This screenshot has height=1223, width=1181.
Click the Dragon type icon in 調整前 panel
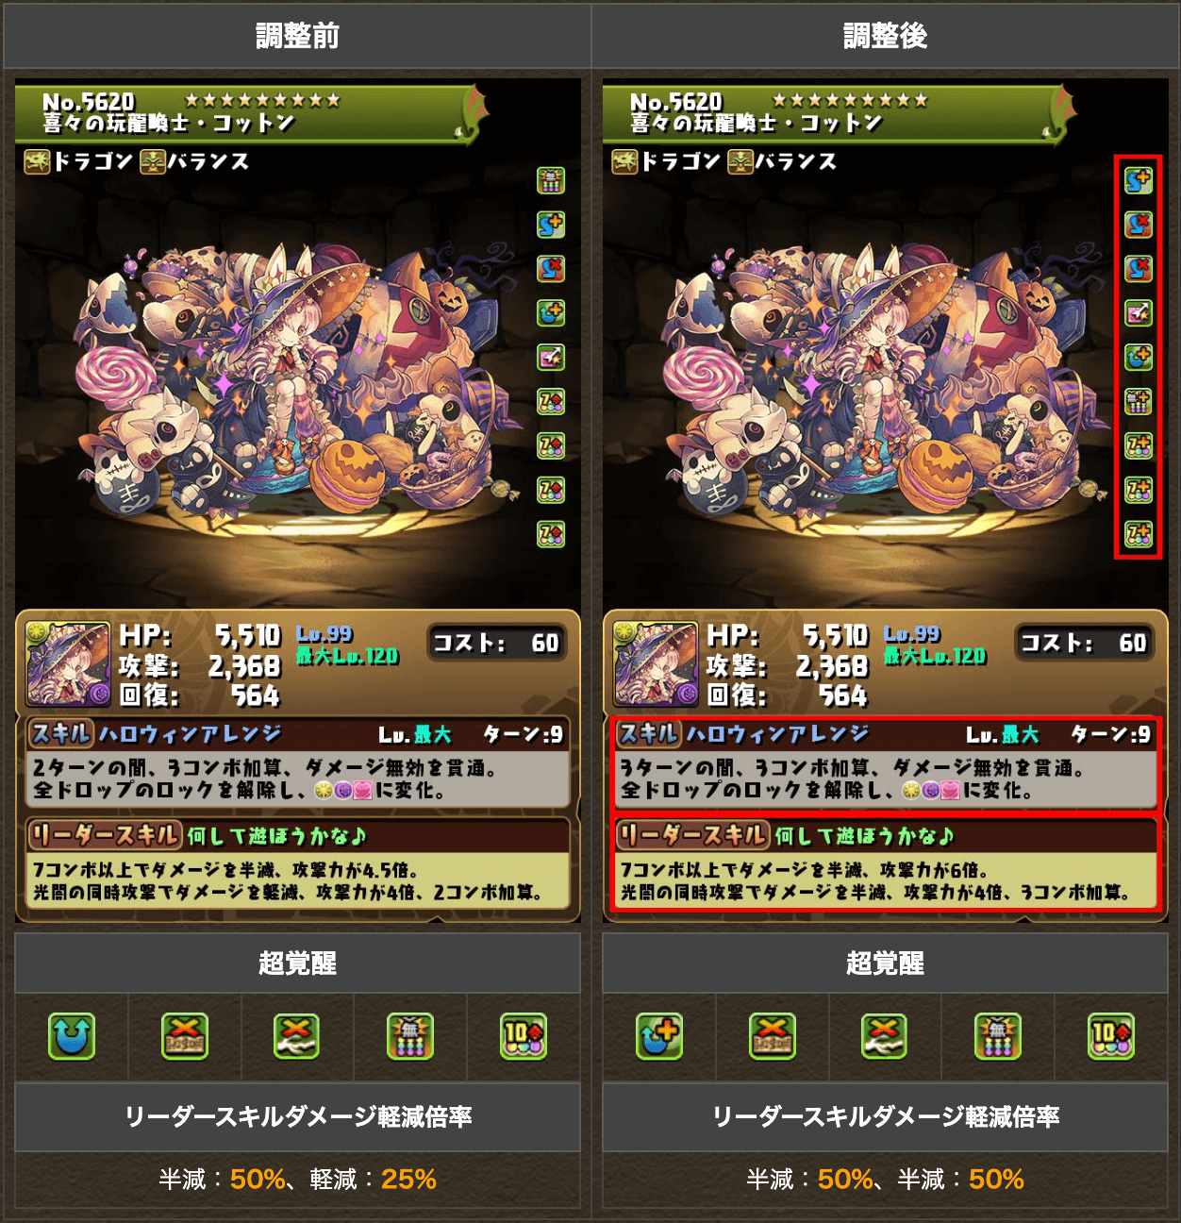point(37,162)
